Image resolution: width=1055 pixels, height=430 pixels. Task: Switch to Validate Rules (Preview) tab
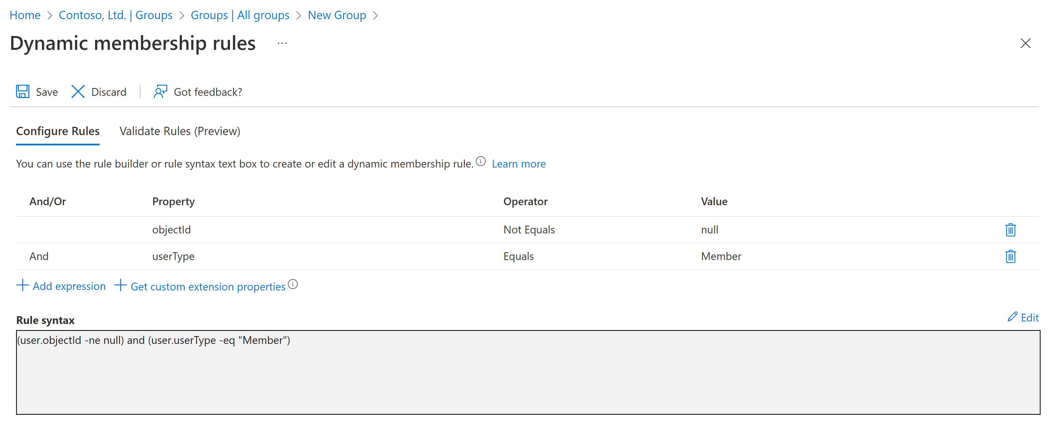[180, 131]
